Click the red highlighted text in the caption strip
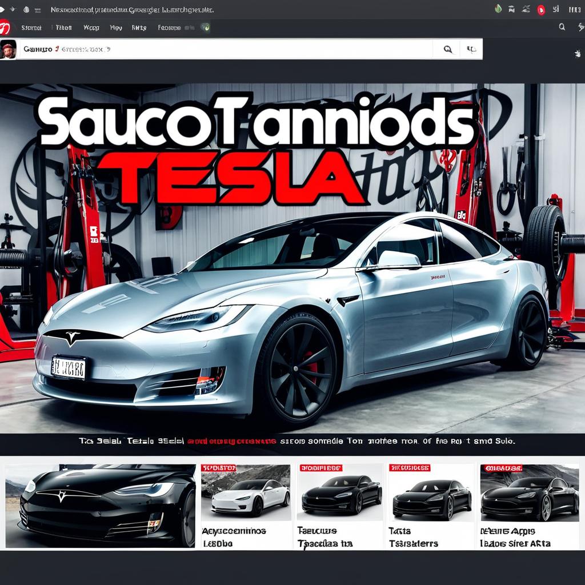585x585 pixels. [x=231, y=441]
